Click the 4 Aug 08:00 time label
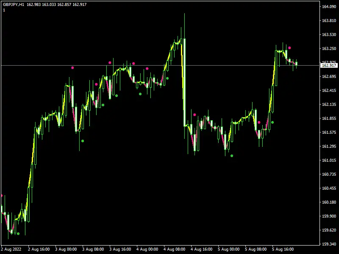This screenshot has height=254, width=339. [x=175, y=249]
